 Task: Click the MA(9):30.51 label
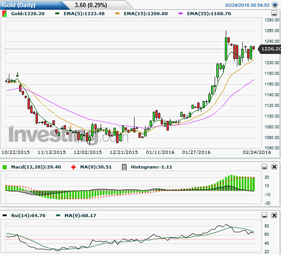[96, 167]
